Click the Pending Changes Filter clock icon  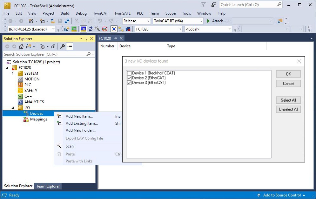[43, 47]
